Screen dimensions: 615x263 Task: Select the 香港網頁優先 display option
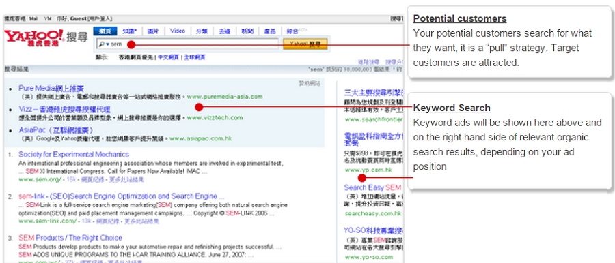pos(137,57)
